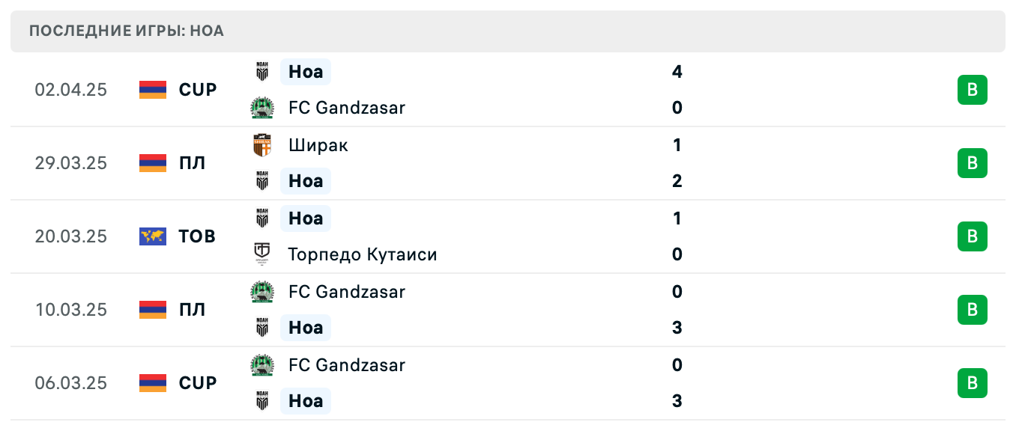
Task: Click green В badge for 02.04.25 match
Action: point(972,90)
